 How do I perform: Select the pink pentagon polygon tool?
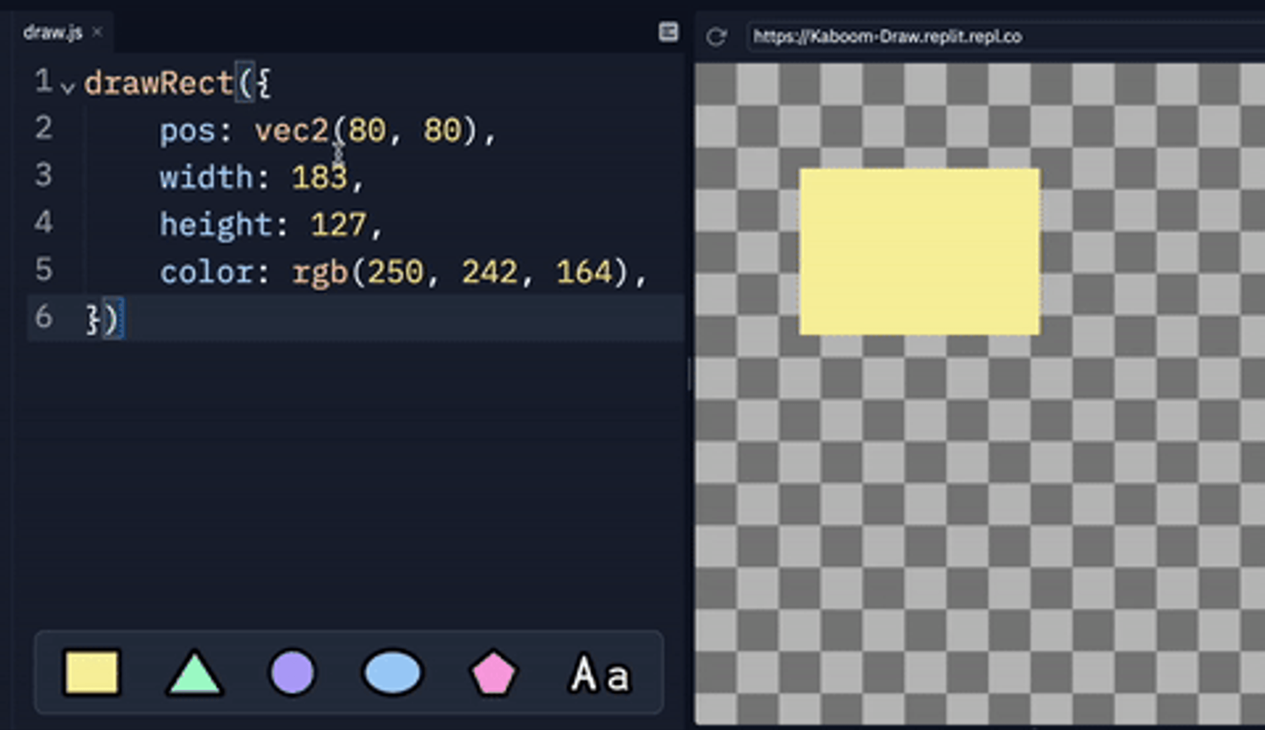493,673
